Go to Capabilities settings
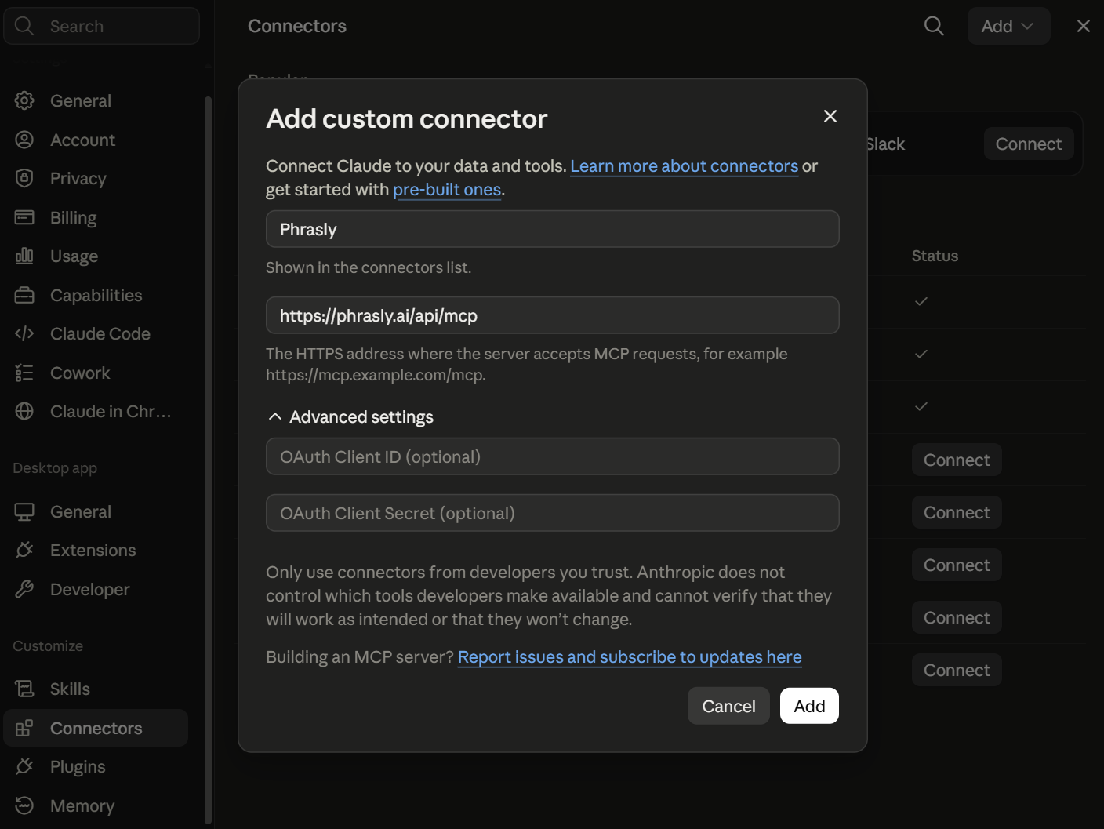 click(96, 295)
